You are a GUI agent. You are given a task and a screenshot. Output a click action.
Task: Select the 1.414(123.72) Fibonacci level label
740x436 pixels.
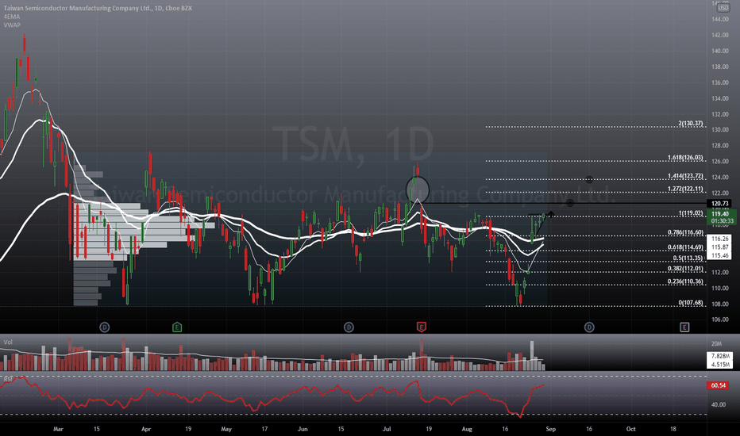click(x=685, y=176)
